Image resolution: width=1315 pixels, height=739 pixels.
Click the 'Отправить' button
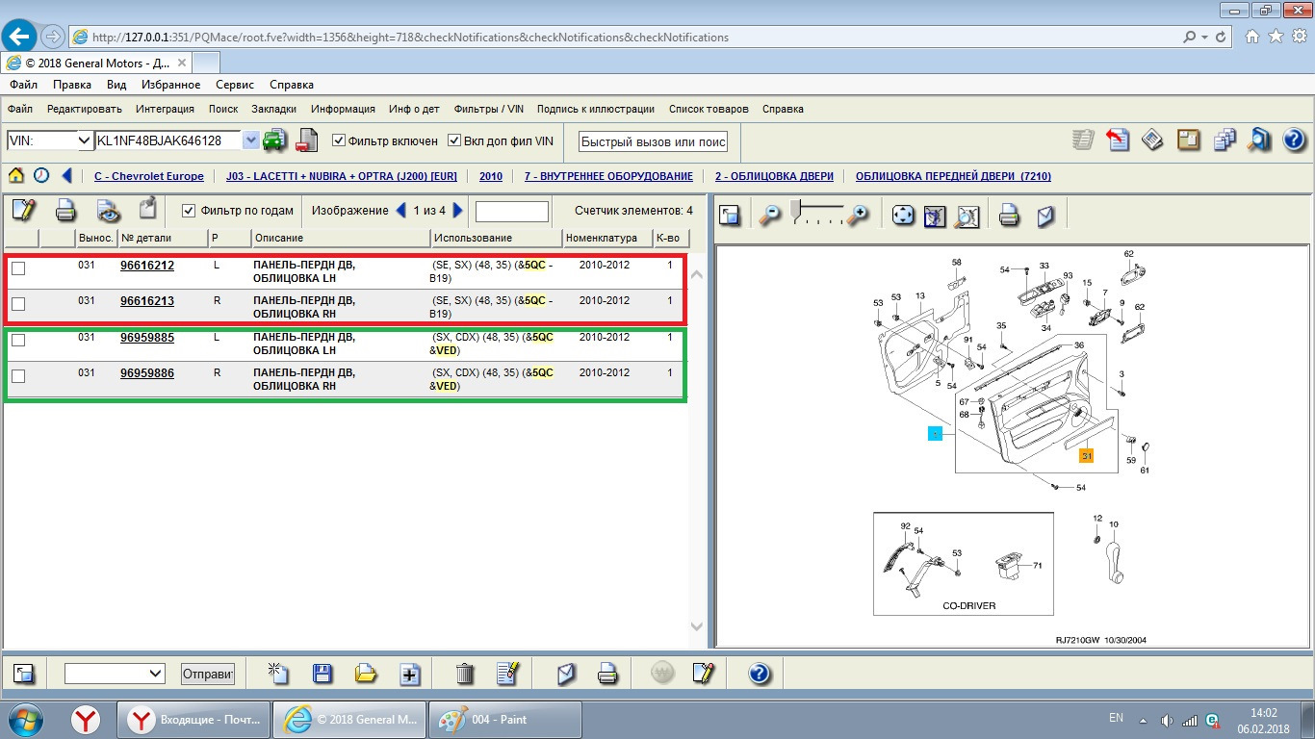coord(208,674)
